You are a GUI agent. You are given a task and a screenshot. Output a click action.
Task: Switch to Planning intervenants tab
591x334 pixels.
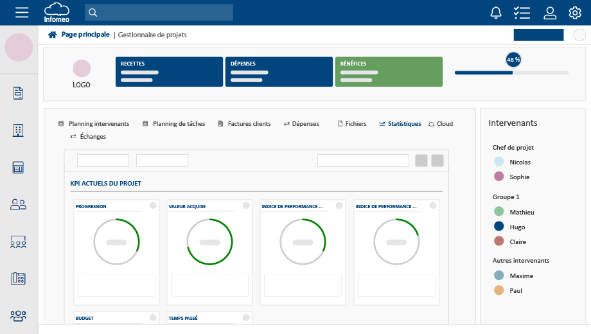94,124
